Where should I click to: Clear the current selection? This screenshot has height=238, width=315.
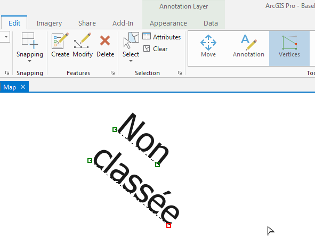click(x=155, y=49)
